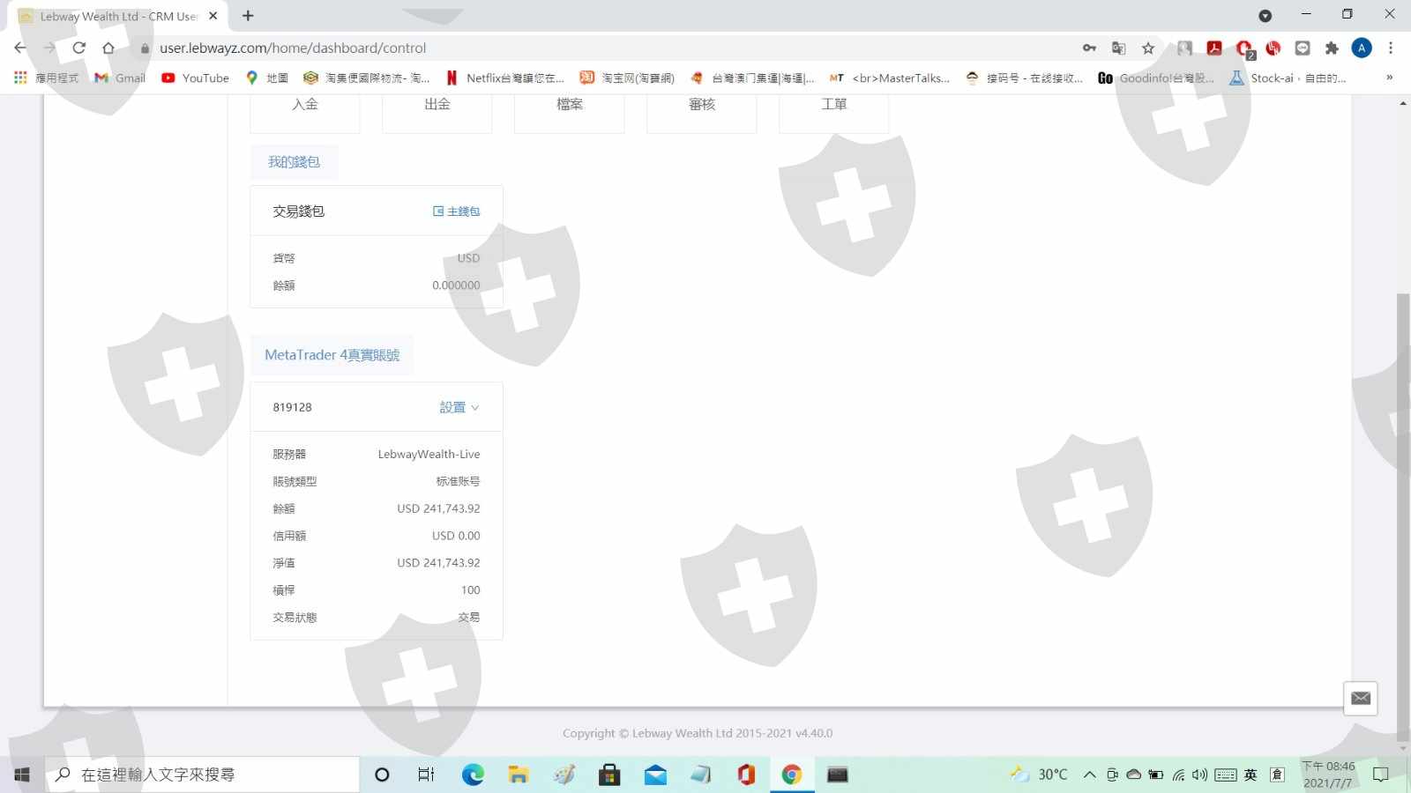This screenshot has width=1411, height=793.
Task: Open the Windows Start menu
Action: coord(22,774)
